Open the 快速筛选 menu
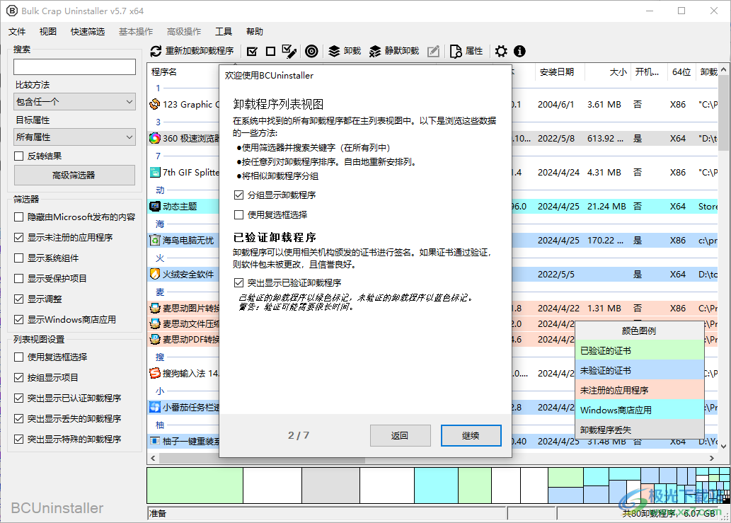 (88, 32)
